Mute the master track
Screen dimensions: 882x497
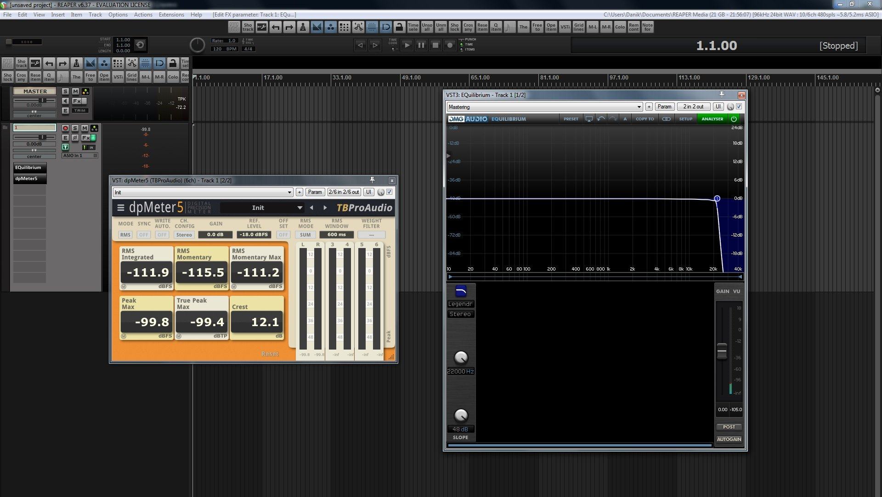point(75,91)
